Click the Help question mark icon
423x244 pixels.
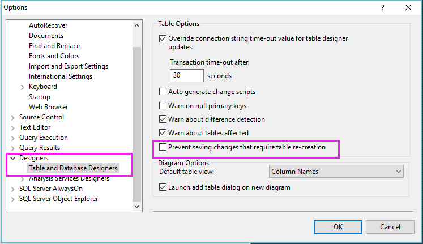[383, 7]
